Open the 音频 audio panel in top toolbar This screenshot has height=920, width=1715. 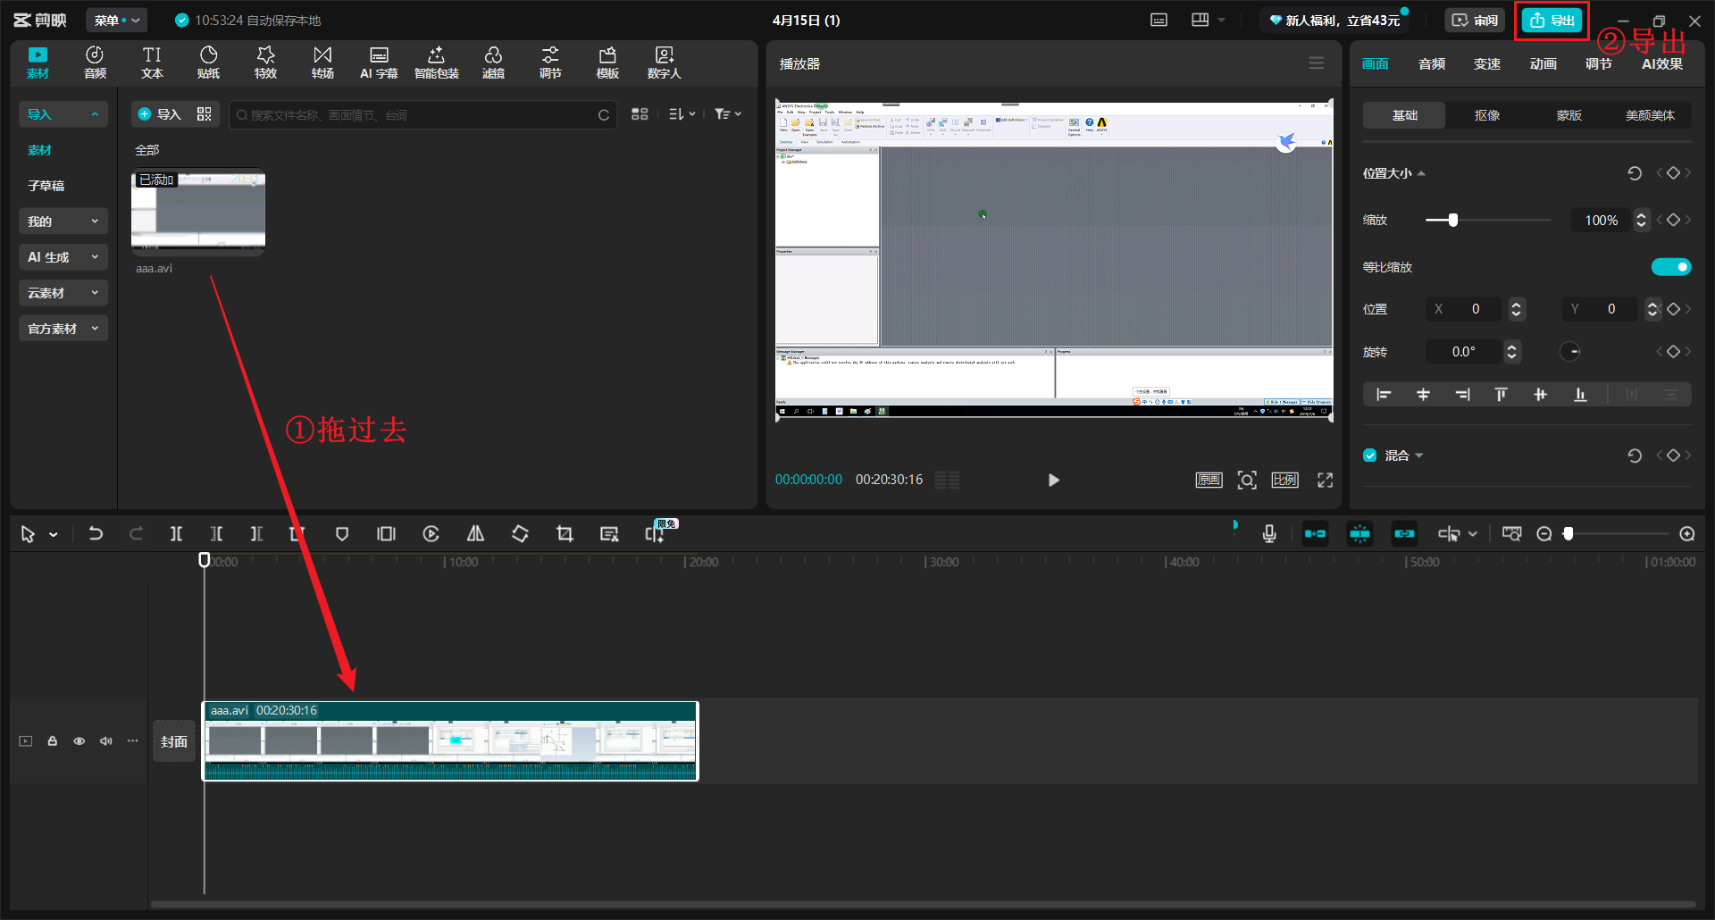[95, 63]
